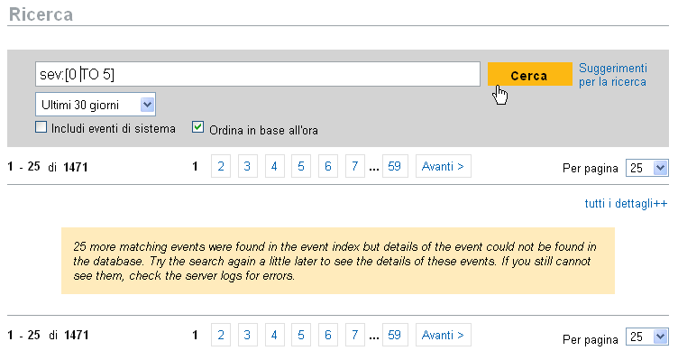
Task: Open Suggerimenti per la ricerca link
Action: (613, 75)
